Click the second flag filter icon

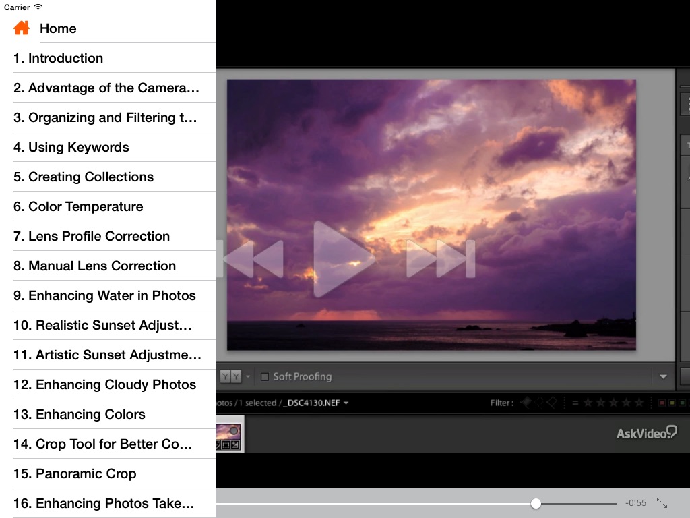click(x=540, y=402)
